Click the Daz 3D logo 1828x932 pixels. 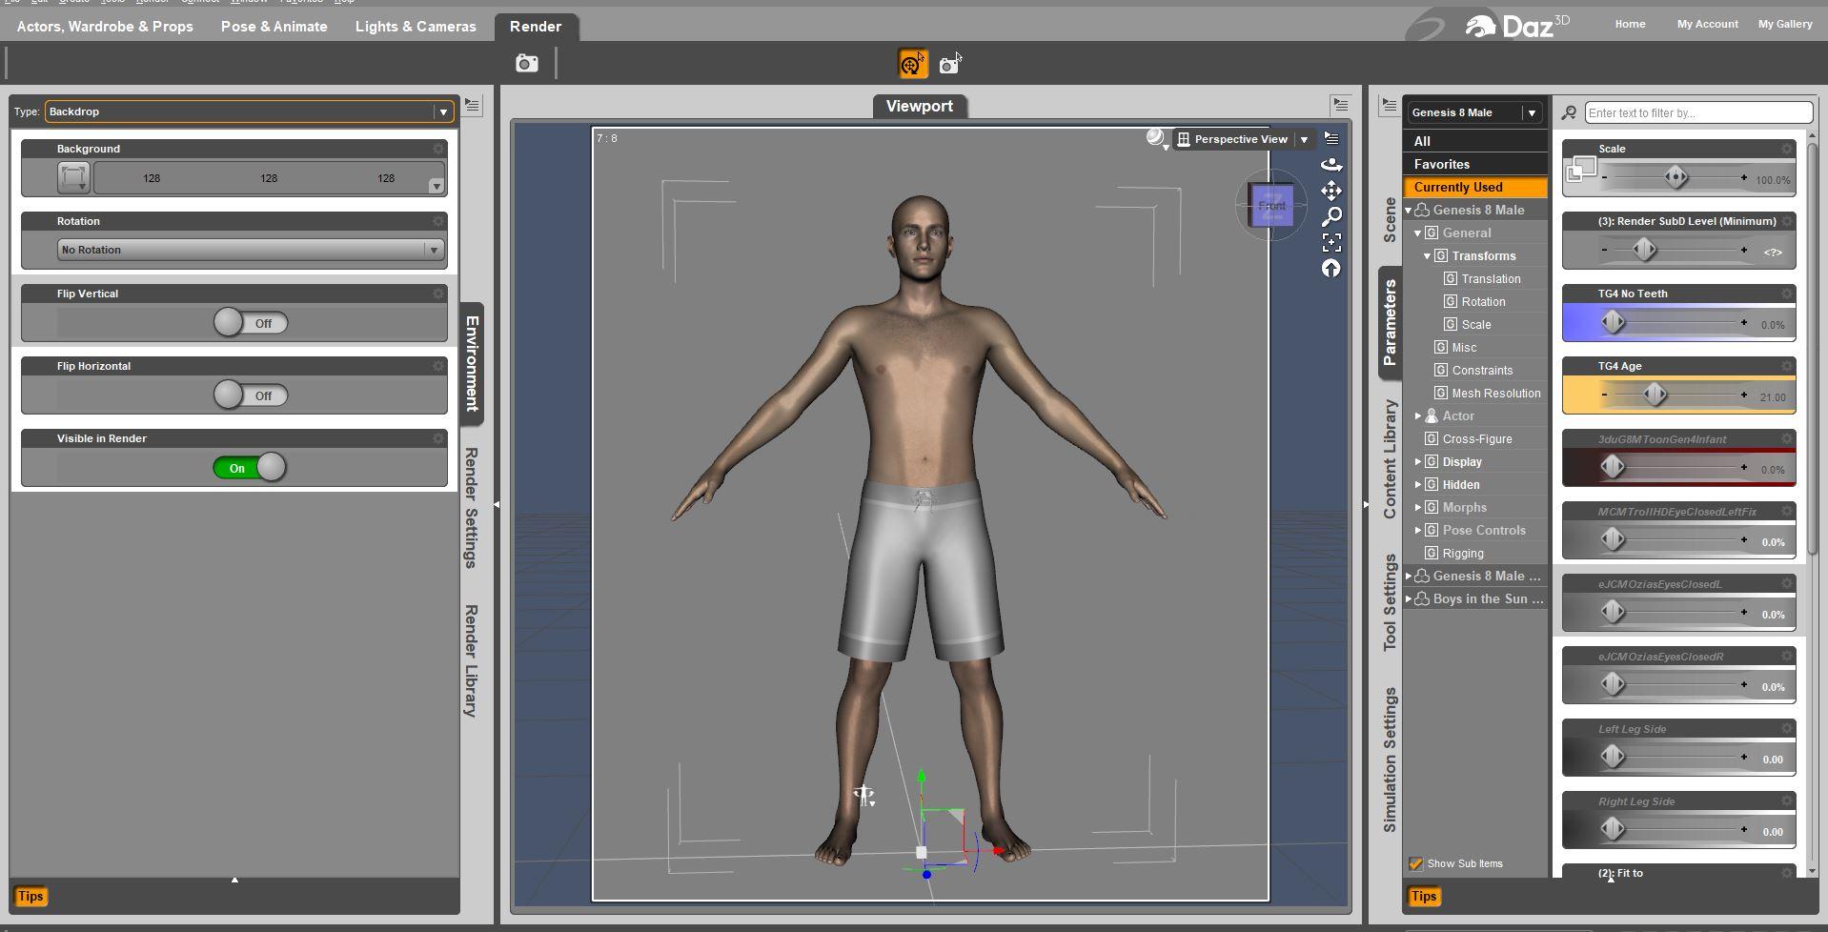tap(1516, 26)
